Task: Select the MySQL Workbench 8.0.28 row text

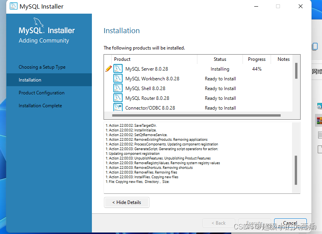Action: (x=152, y=78)
